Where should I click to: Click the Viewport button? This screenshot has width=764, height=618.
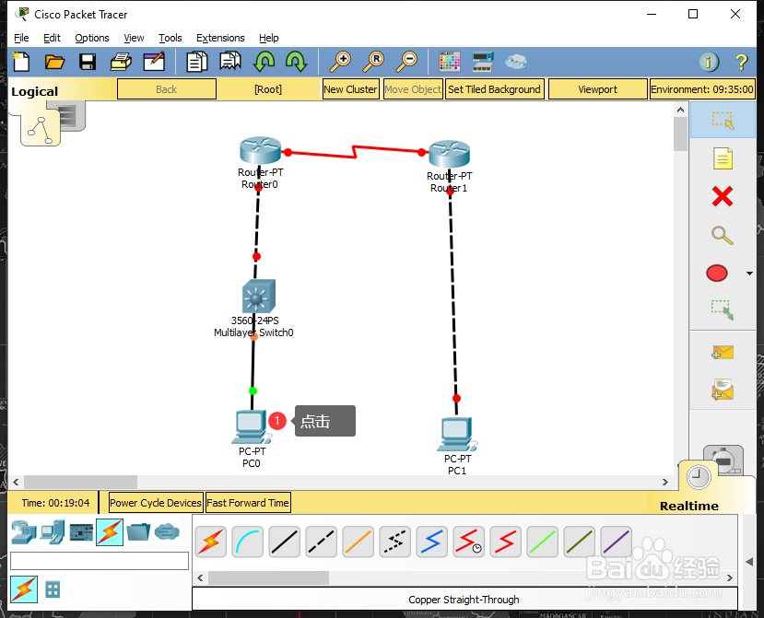(x=598, y=89)
